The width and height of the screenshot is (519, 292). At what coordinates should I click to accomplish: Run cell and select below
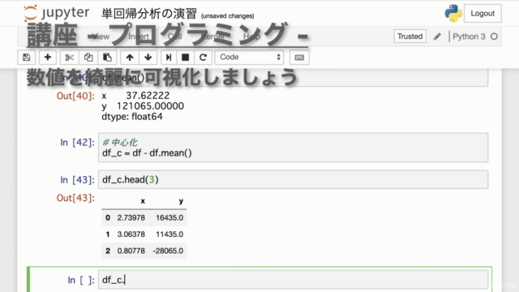tap(169, 58)
